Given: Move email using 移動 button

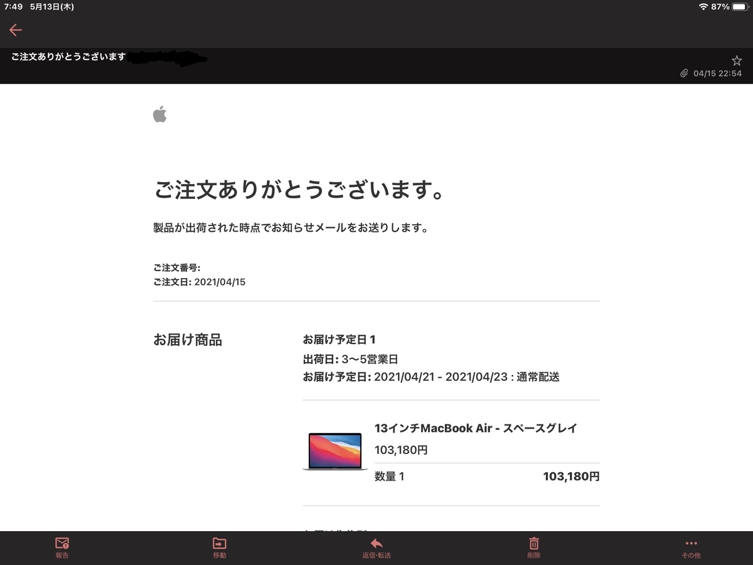Looking at the screenshot, I should [220, 547].
